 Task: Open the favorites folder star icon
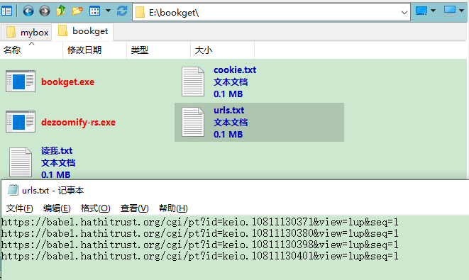pyautogui.click(x=77, y=11)
